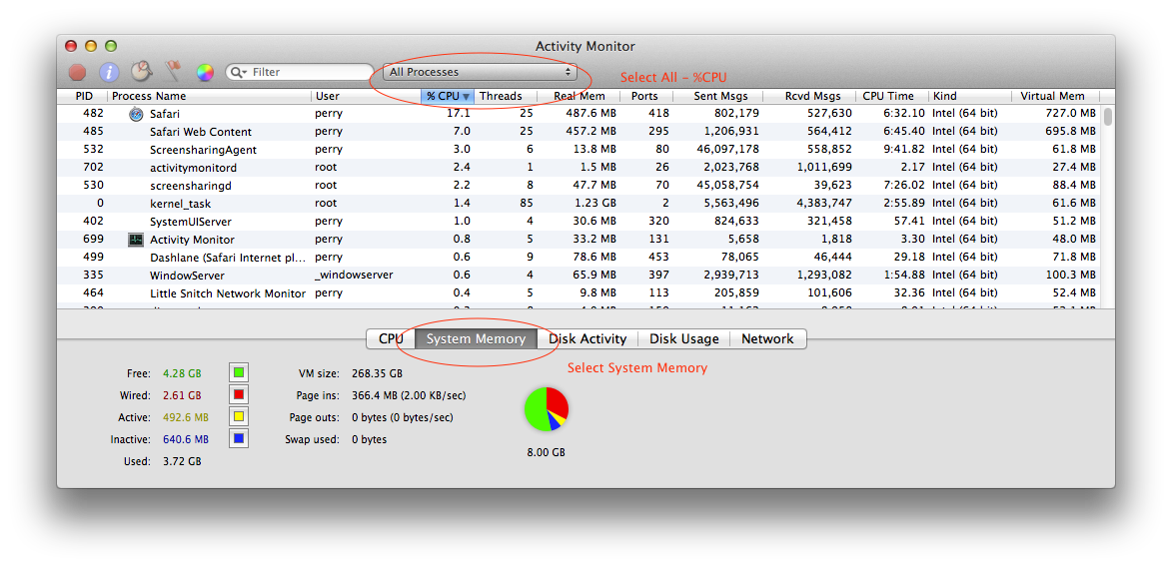Click the 492.6 MB Active value
Viewport: 1172px width, 567px height.
[x=186, y=417]
